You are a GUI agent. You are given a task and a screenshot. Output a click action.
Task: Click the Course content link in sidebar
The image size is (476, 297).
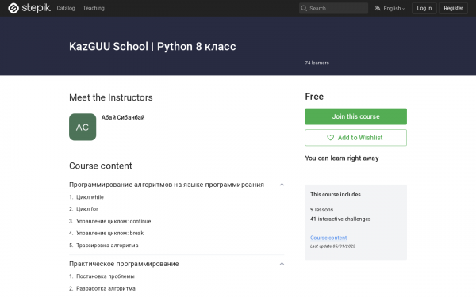(x=328, y=238)
